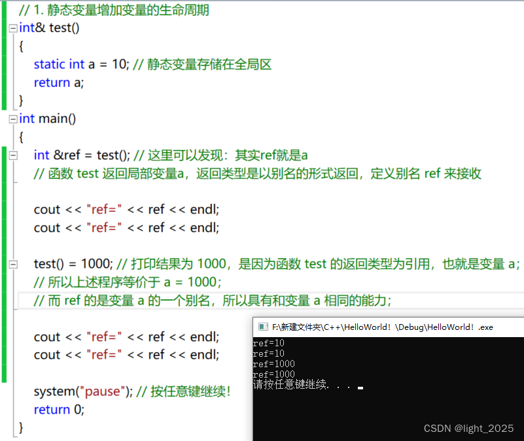Image resolution: width=524 pixels, height=441 pixels.
Task: Click the closing brace of main()
Action: pyautogui.click(x=21, y=428)
